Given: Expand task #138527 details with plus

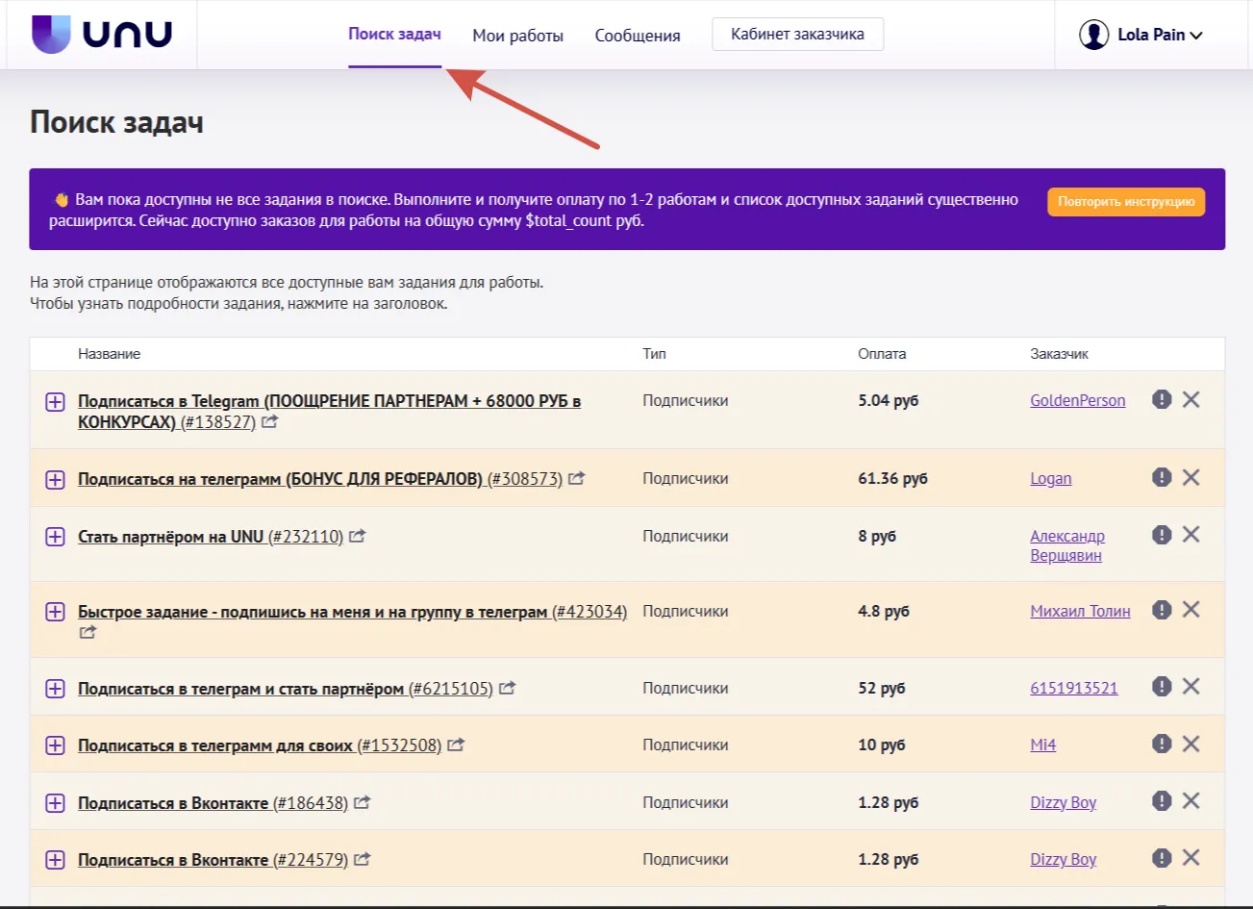Looking at the screenshot, I should point(55,402).
